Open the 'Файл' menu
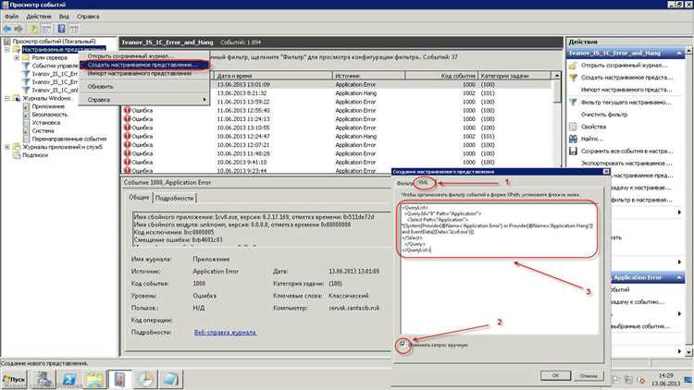Viewport: 694px width, 390px height. click(11, 17)
